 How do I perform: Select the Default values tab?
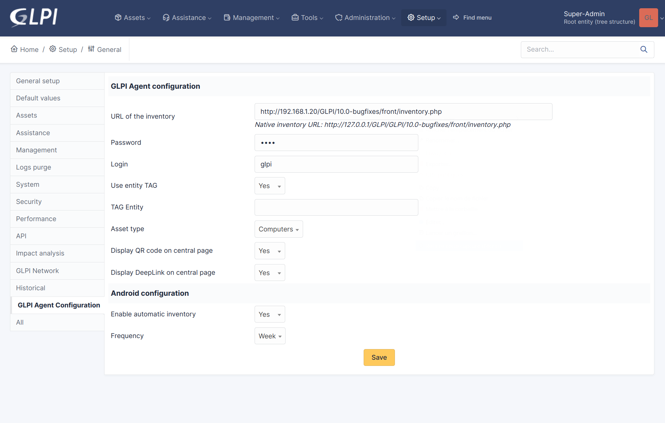[57, 98]
